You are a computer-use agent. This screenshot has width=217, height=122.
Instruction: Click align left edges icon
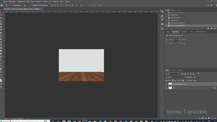(x=52, y=5)
